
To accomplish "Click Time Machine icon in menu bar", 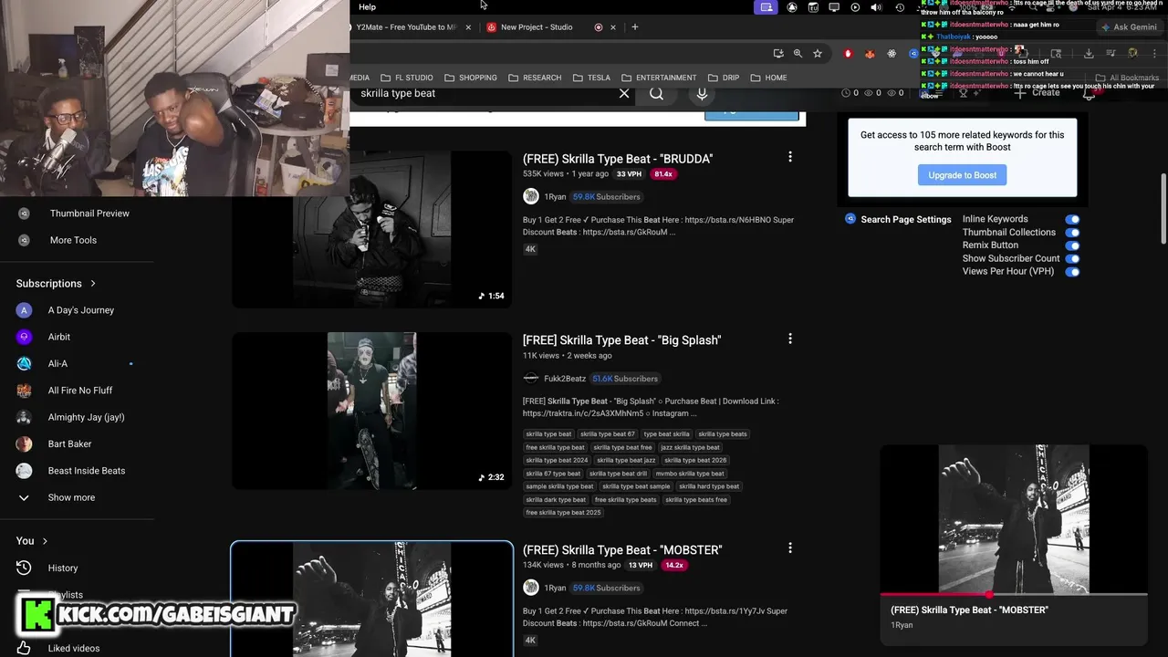I will [900, 7].
